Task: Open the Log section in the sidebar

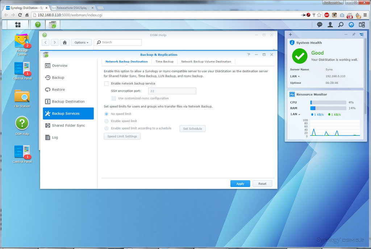Action: (x=68, y=138)
